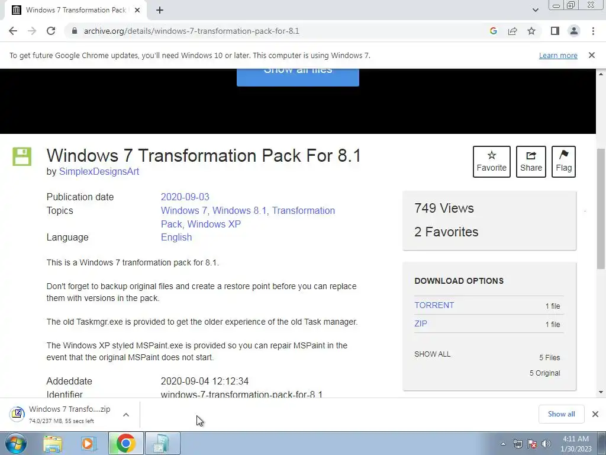Click the Show all files button

point(298,78)
